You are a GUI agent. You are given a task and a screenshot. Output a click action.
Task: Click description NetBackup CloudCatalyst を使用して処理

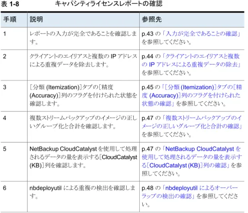tap(83, 157)
